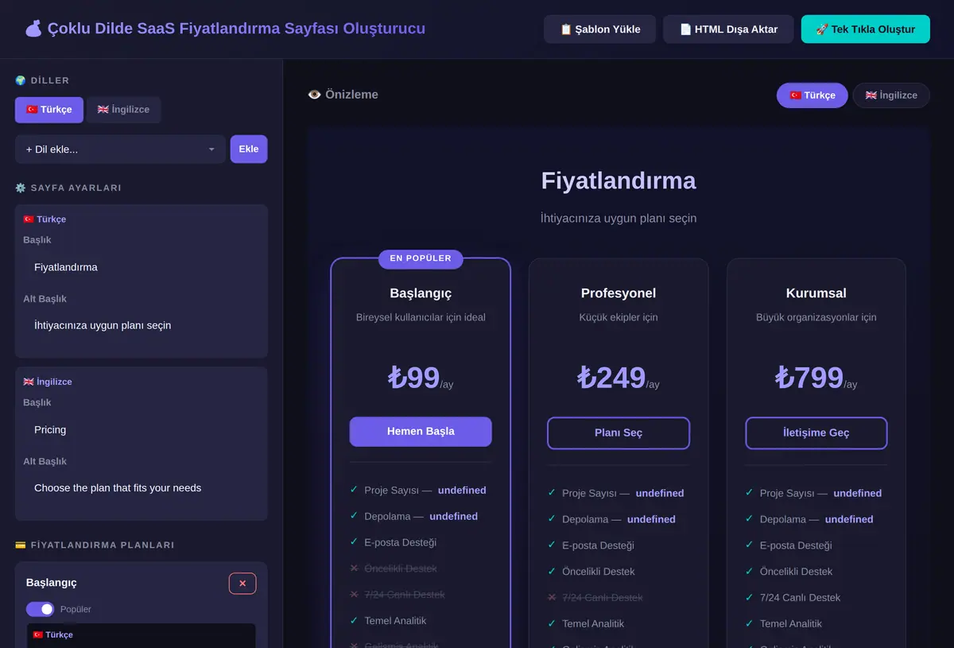
Task: Edit the English Başlık field 'Pricing'
Action: (x=142, y=429)
